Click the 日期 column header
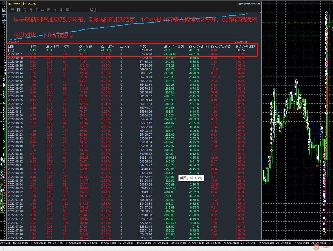This screenshot has width=333, height=251. [x=11, y=47]
